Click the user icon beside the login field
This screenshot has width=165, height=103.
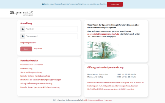point(23,29)
